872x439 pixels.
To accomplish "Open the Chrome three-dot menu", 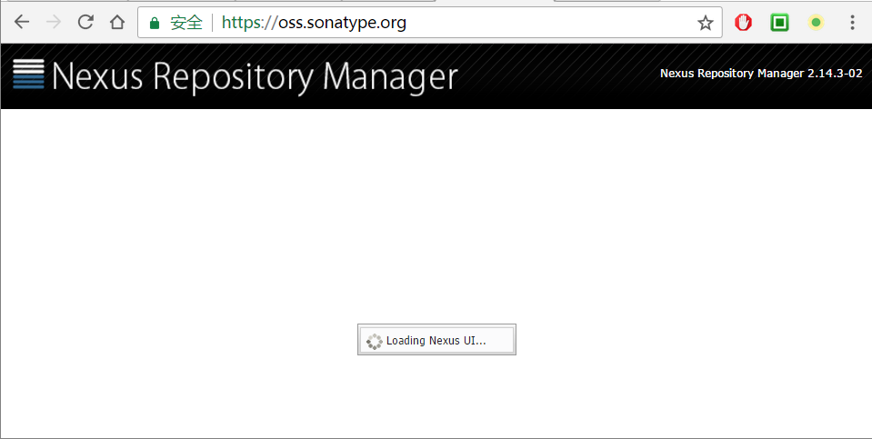I will pyautogui.click(x=852, y=22).
